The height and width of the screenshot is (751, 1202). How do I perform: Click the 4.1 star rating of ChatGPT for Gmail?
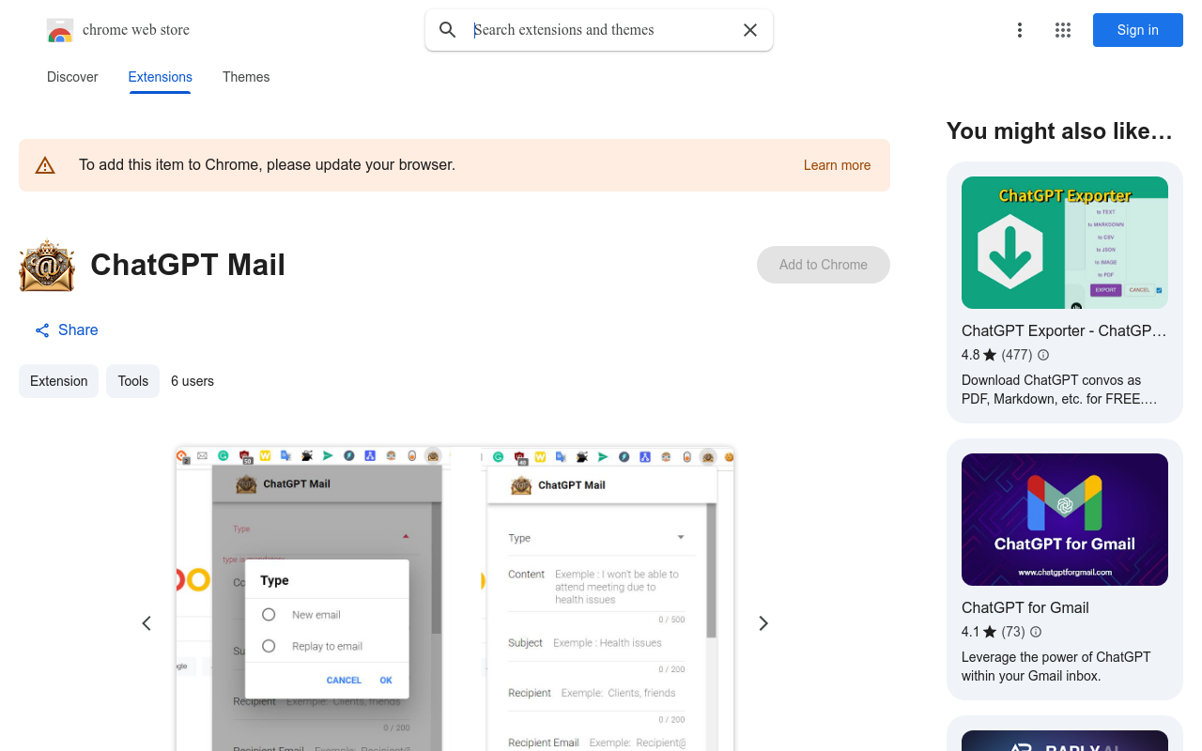click(979, 632)
